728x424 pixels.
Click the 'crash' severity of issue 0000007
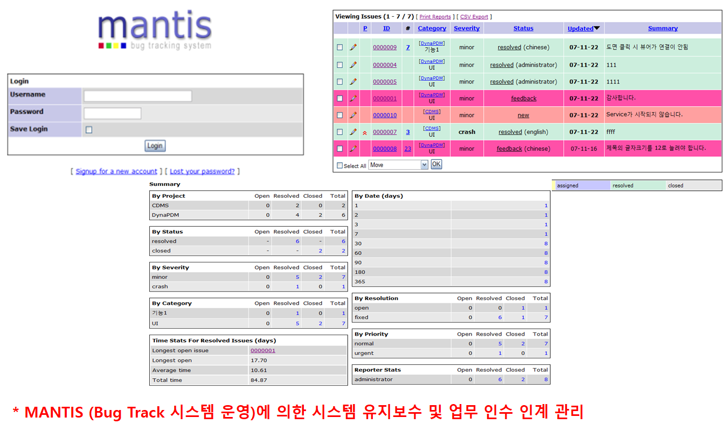tap(467, 131)
